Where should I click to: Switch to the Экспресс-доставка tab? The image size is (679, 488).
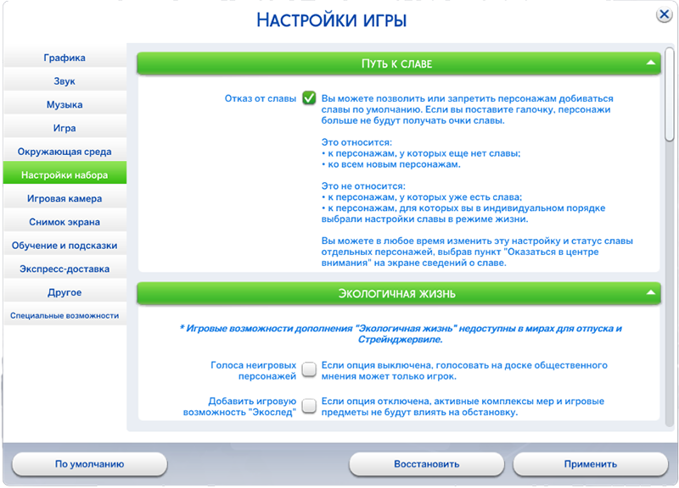65,269
